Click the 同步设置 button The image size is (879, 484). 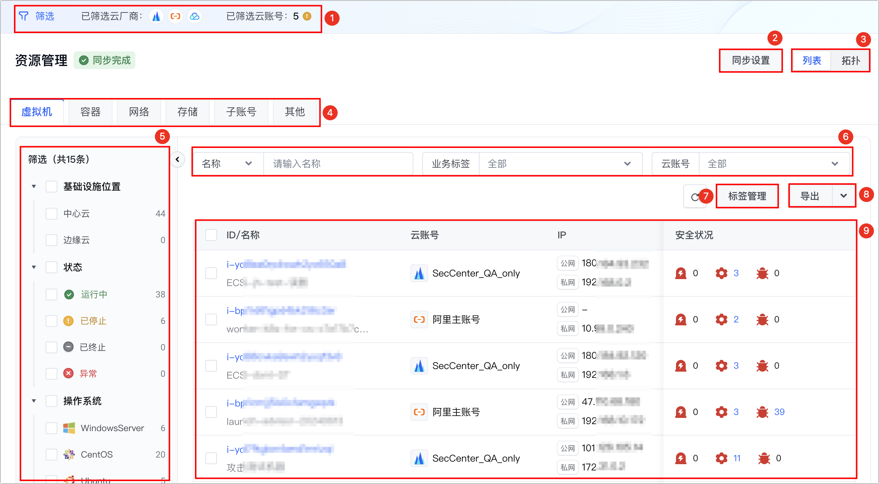(751, 61)
